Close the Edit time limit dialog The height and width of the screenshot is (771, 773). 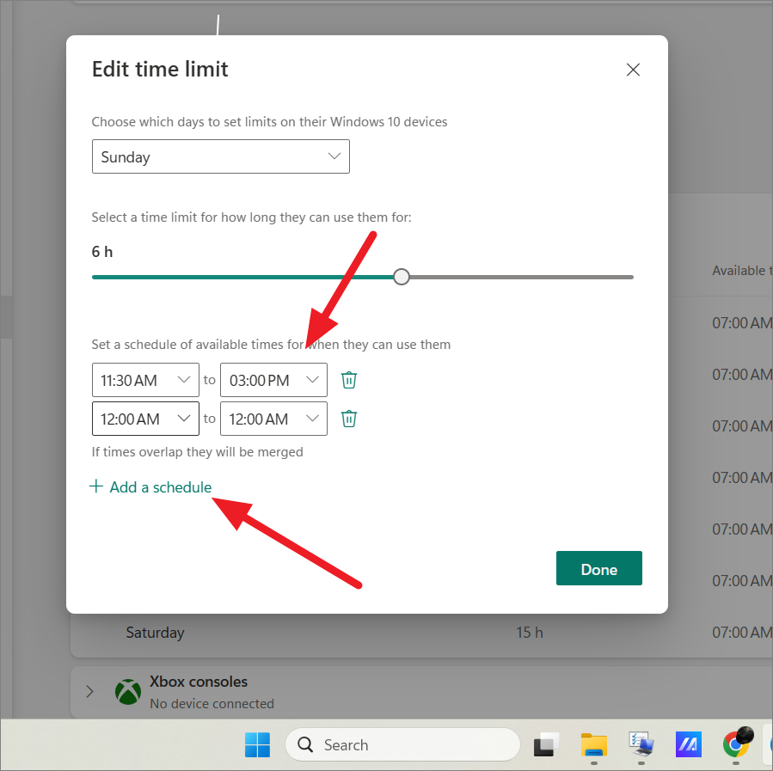click(x=633, y=70)
